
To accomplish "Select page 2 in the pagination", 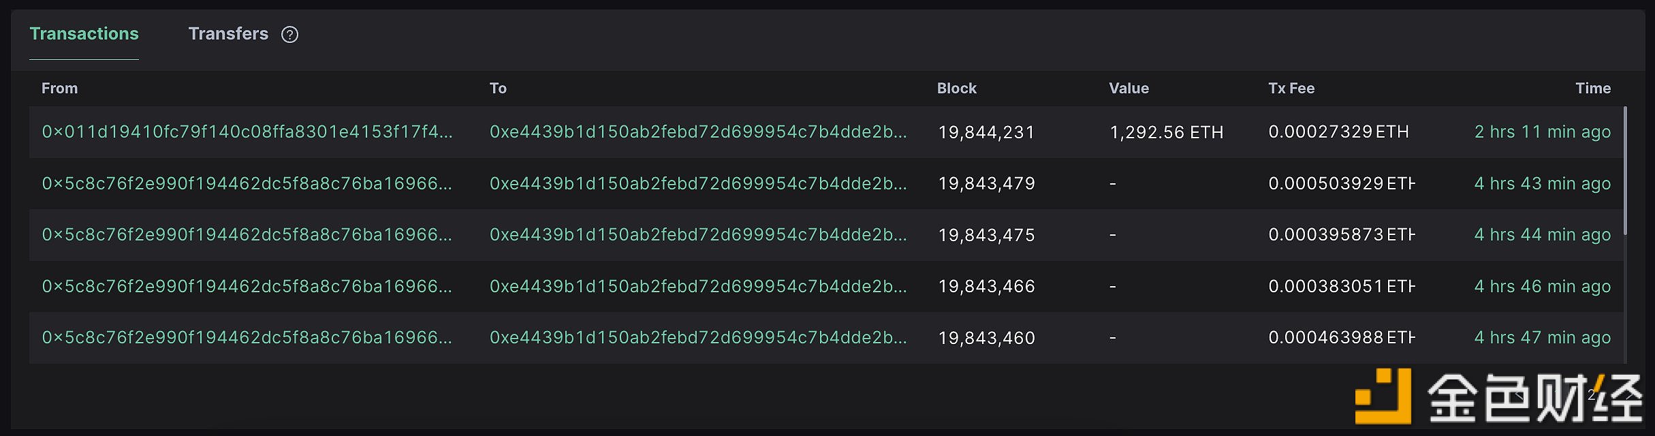I will coord(1592,395).
